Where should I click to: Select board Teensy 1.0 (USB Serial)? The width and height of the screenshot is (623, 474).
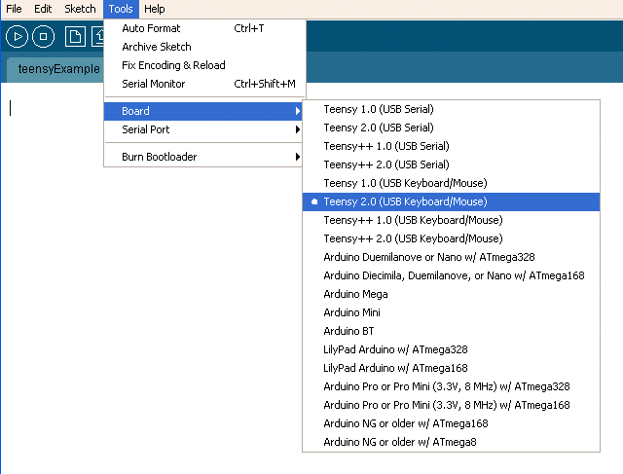pos(451,109)
